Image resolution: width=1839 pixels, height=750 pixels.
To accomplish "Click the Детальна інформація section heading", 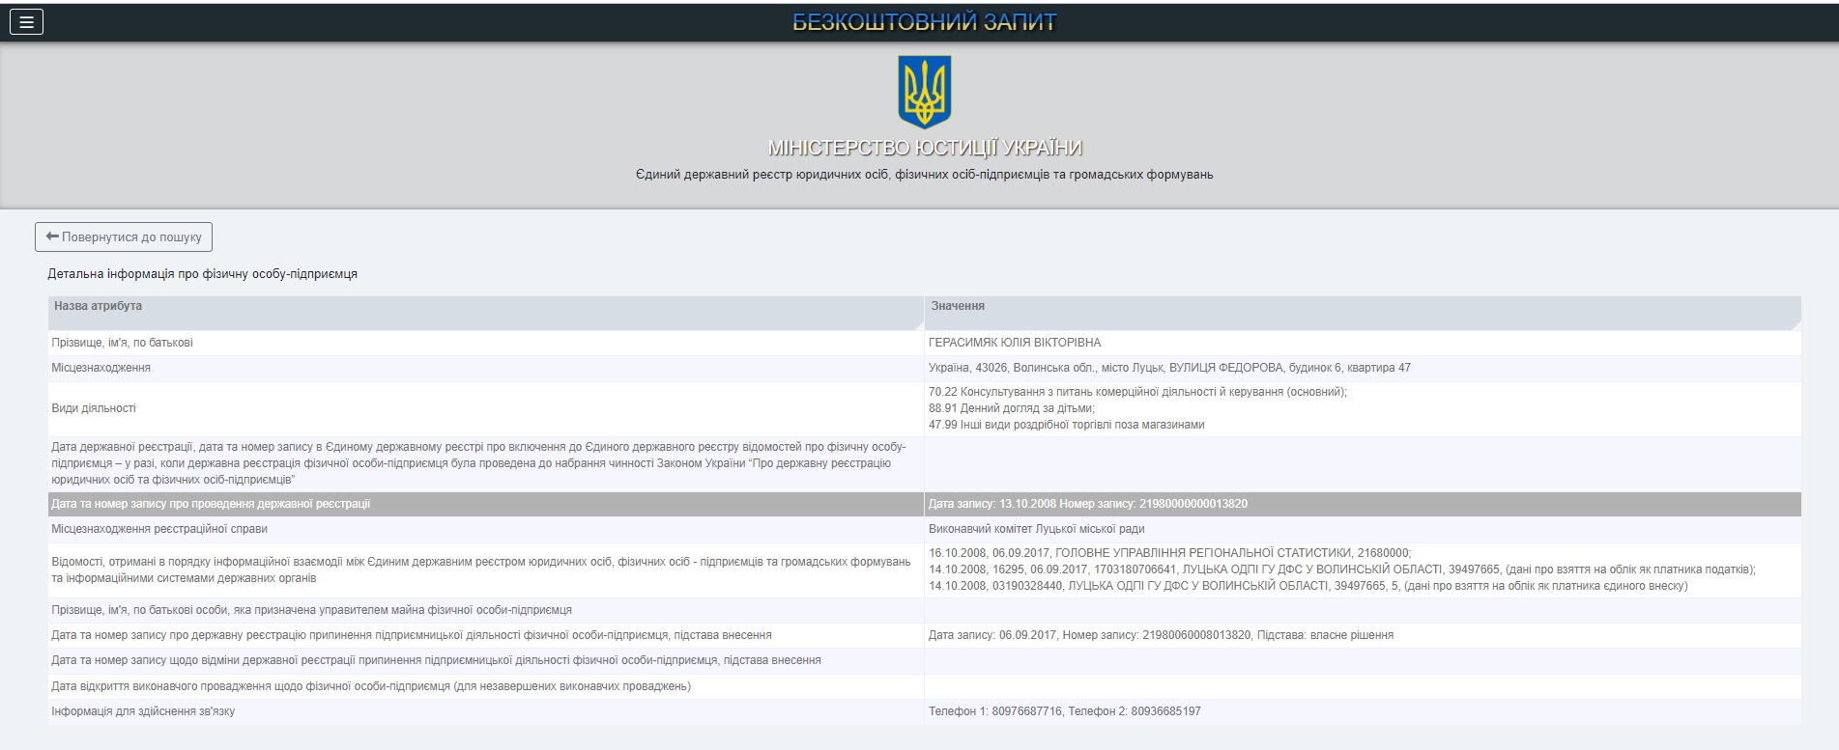I will point(202,274).
